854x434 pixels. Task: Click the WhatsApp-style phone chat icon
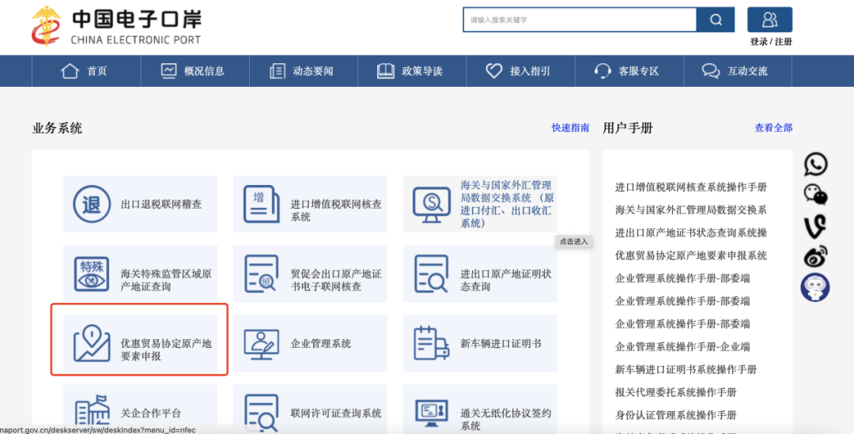click(815, 164)
